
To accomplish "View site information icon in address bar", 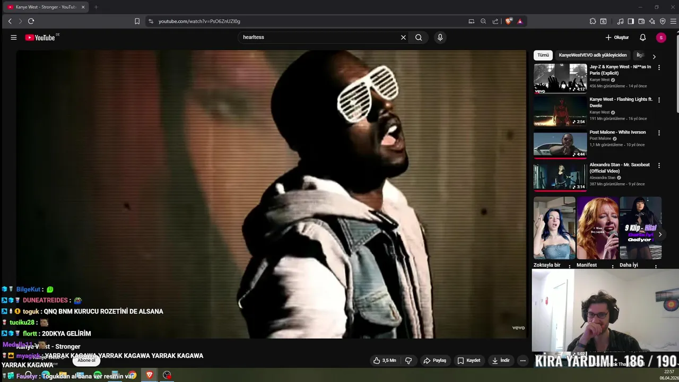I will pos(151,21).
